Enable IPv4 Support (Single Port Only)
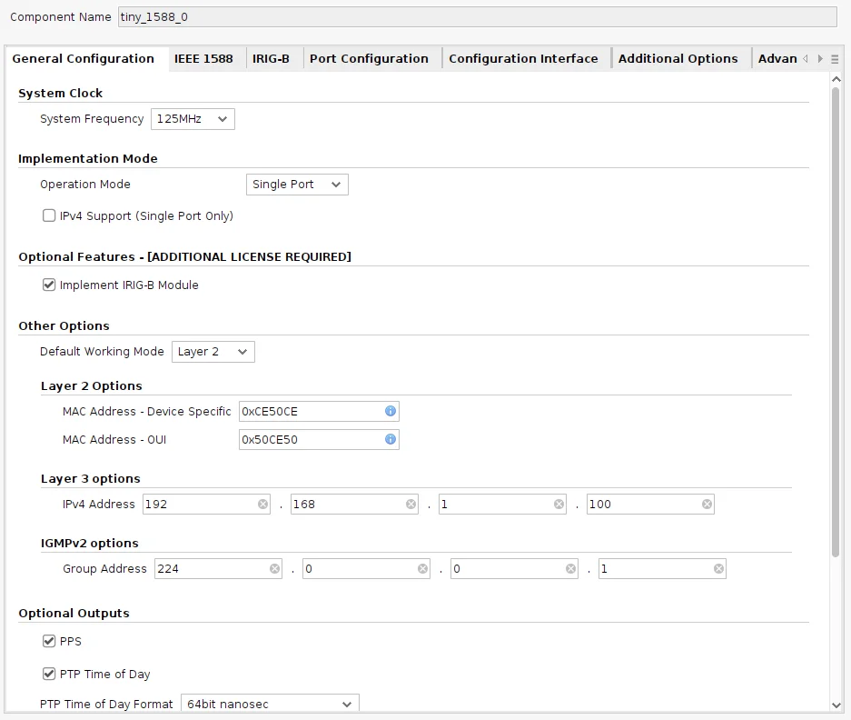Image resolution: width=851 pixels, height=720 pixels. (x=49, y=216)
